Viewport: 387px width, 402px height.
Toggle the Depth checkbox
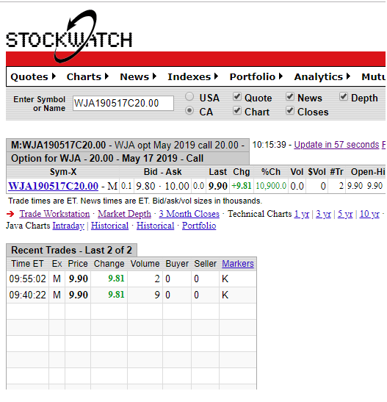coord(344,97)
